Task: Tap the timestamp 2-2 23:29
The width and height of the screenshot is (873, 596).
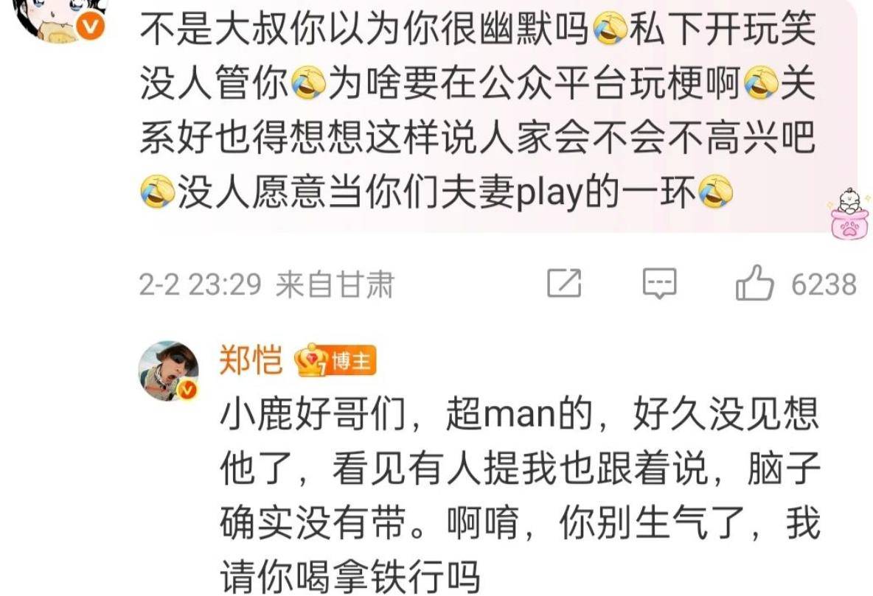Action: (200, 284)
